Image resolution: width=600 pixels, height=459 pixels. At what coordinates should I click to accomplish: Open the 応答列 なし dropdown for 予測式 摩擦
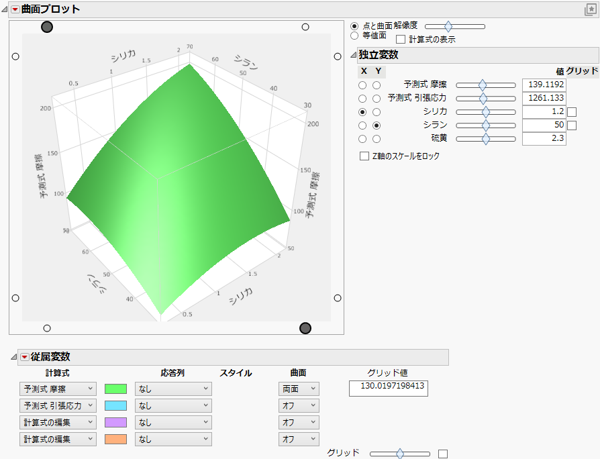pyautogui.click(x=173, y=389)
